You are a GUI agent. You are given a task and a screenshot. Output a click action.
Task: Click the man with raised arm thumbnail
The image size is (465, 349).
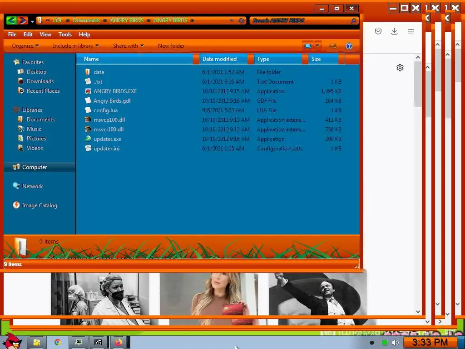pos(317,294)
